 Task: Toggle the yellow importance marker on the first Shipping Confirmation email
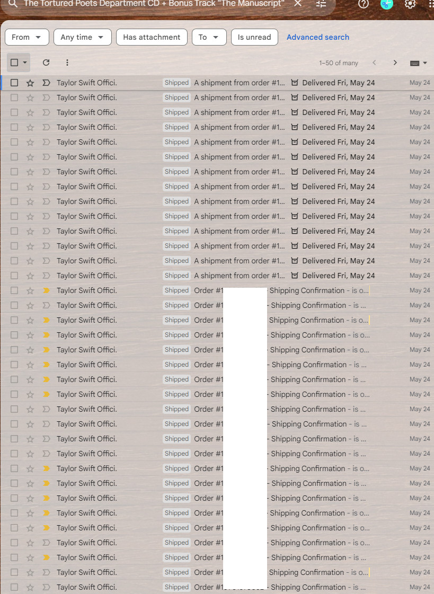pyautogui.click(x=46, y=290)
